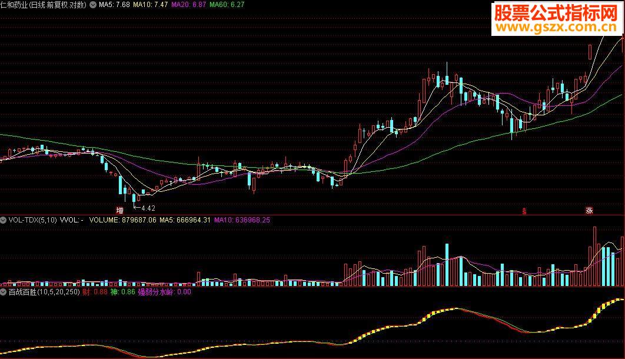Image resolution: width=625 pixels, height=359 pixels.
Task: Click the 增 event marker under the candlesticks
Action: [x=119, y=210]
